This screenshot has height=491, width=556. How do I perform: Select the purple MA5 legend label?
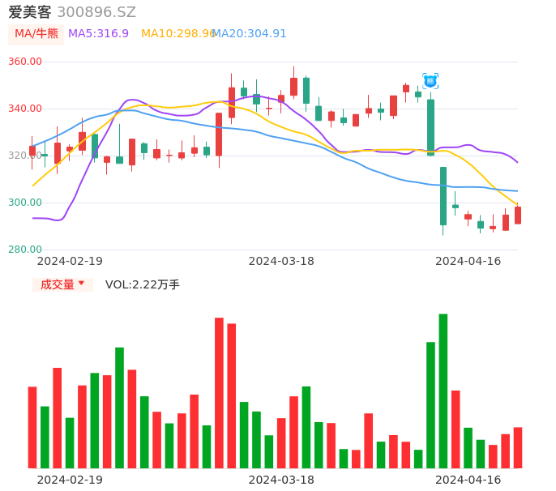(98, 34)
